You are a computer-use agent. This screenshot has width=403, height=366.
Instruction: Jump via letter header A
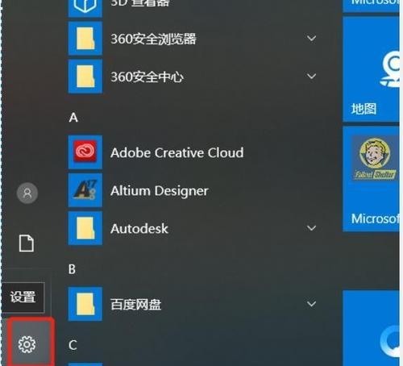(x=73, y=118)
